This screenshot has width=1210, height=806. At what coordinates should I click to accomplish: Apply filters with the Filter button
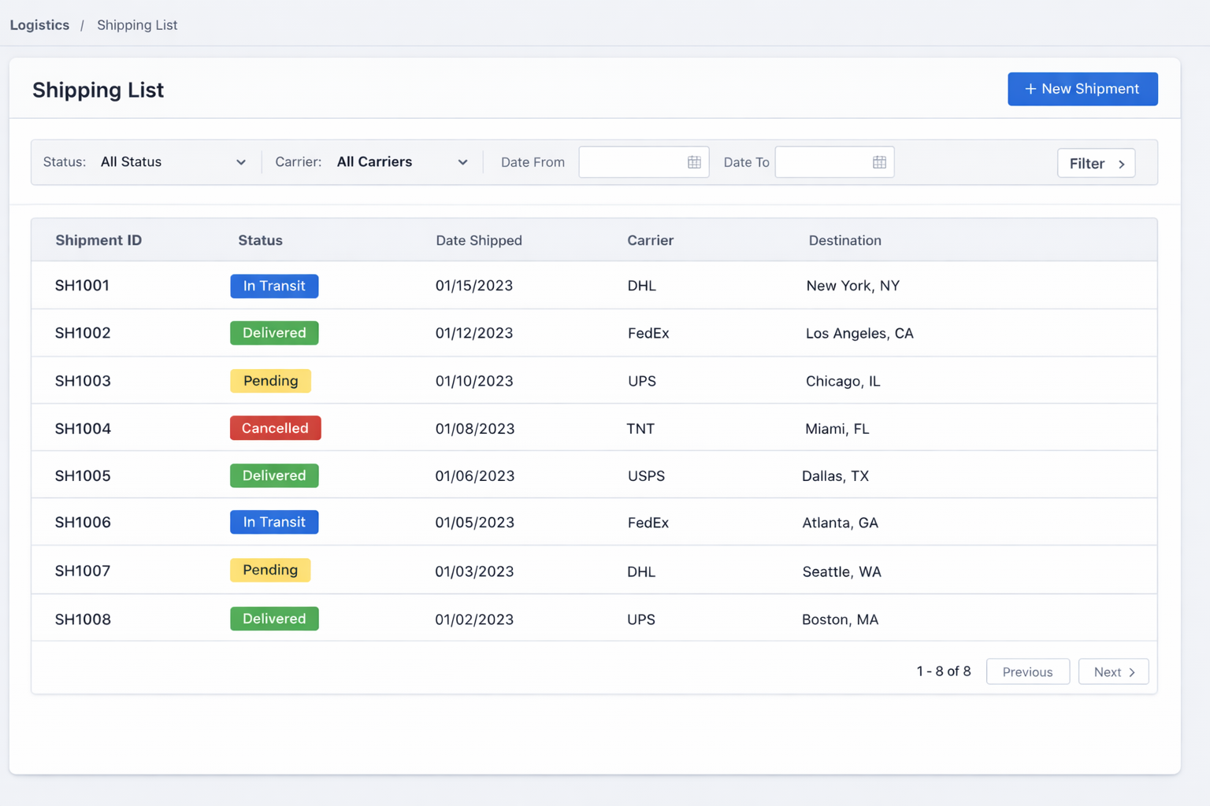pos(1096,163)
